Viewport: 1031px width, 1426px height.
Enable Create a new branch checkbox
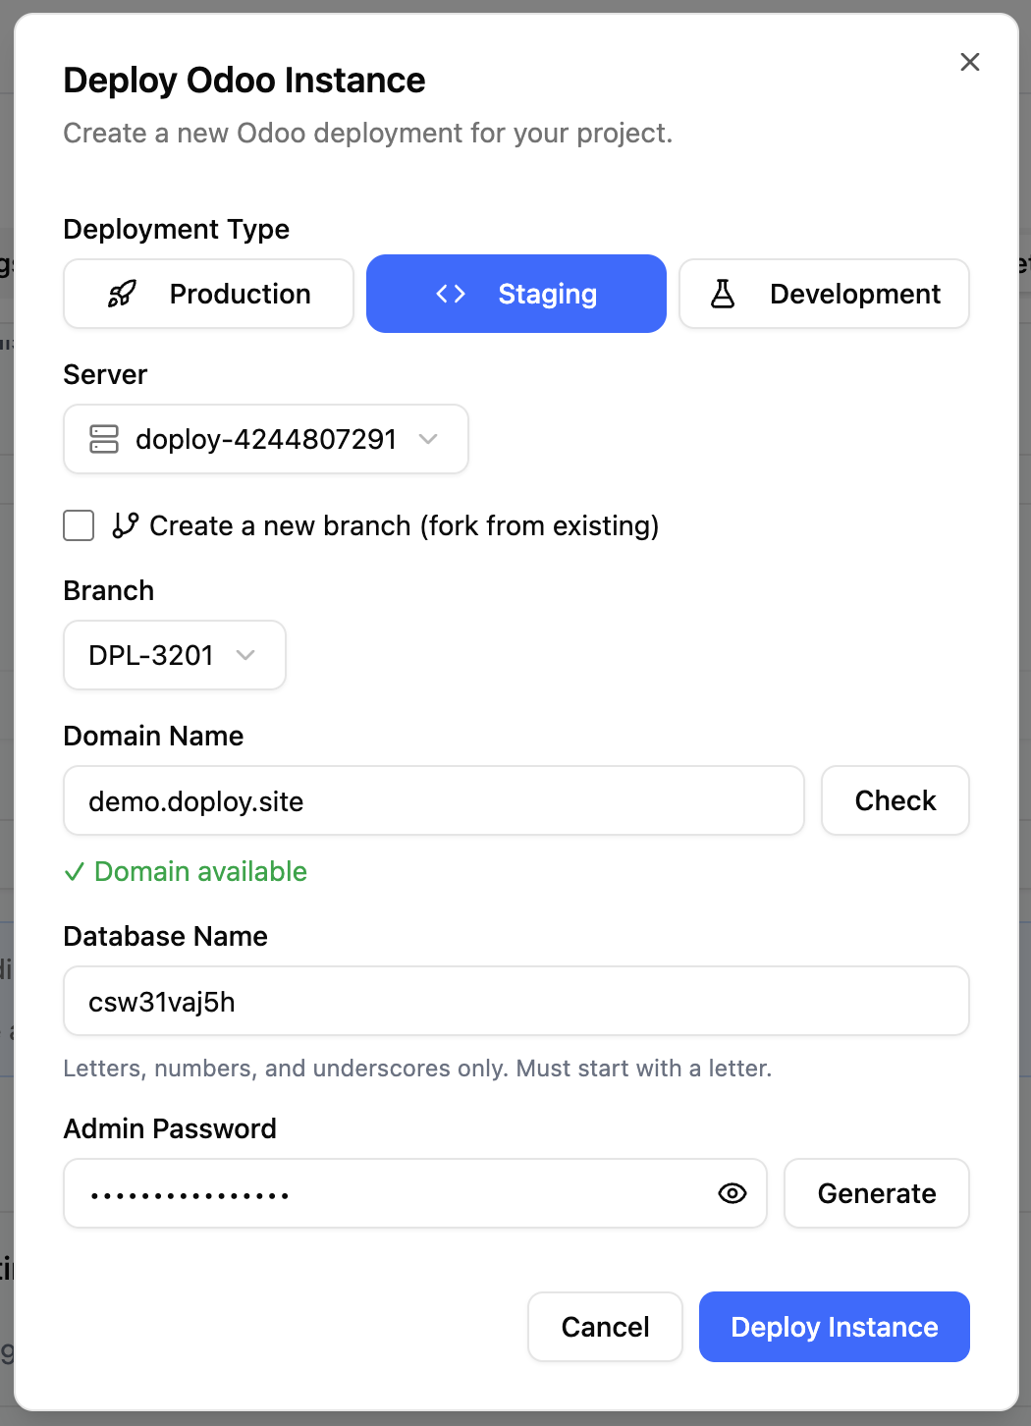pos(79,525)
